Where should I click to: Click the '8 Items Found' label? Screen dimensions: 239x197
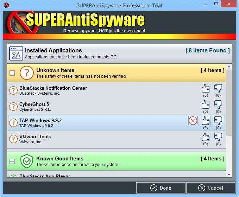(x=208, y=50)
